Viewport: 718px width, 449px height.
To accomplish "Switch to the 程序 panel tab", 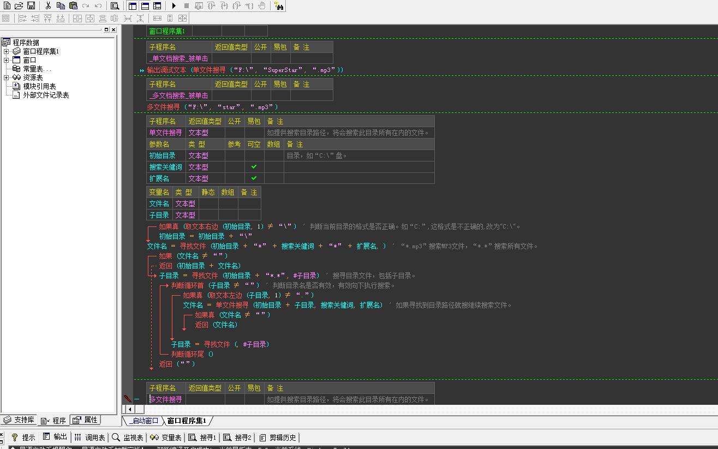I will coord(54,421).
